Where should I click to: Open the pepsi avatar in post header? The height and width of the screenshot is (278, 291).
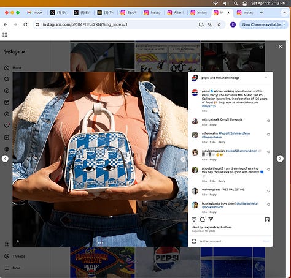coord(195,78)
